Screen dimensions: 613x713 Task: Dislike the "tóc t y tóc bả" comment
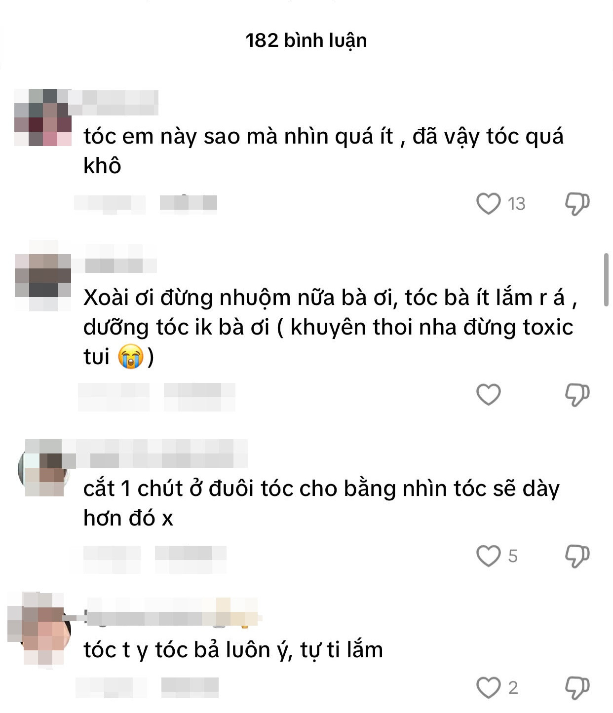(x=577, y=687)
